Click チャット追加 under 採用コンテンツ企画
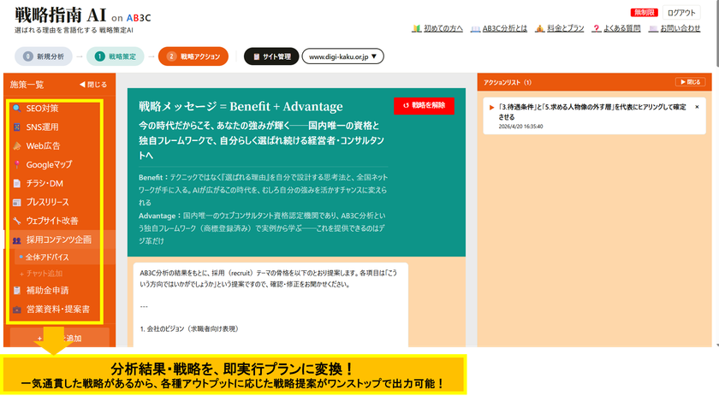This screenshot has height=396, width=719. pos(41,274)
